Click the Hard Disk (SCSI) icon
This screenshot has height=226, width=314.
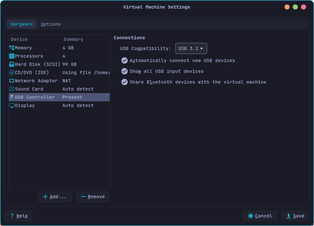tap(12, 64)
